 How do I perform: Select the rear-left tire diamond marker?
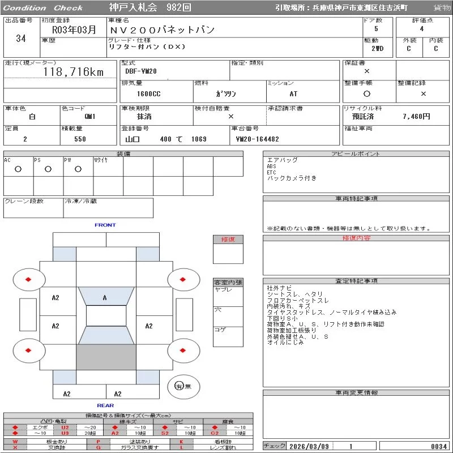[x=29, y=351]
